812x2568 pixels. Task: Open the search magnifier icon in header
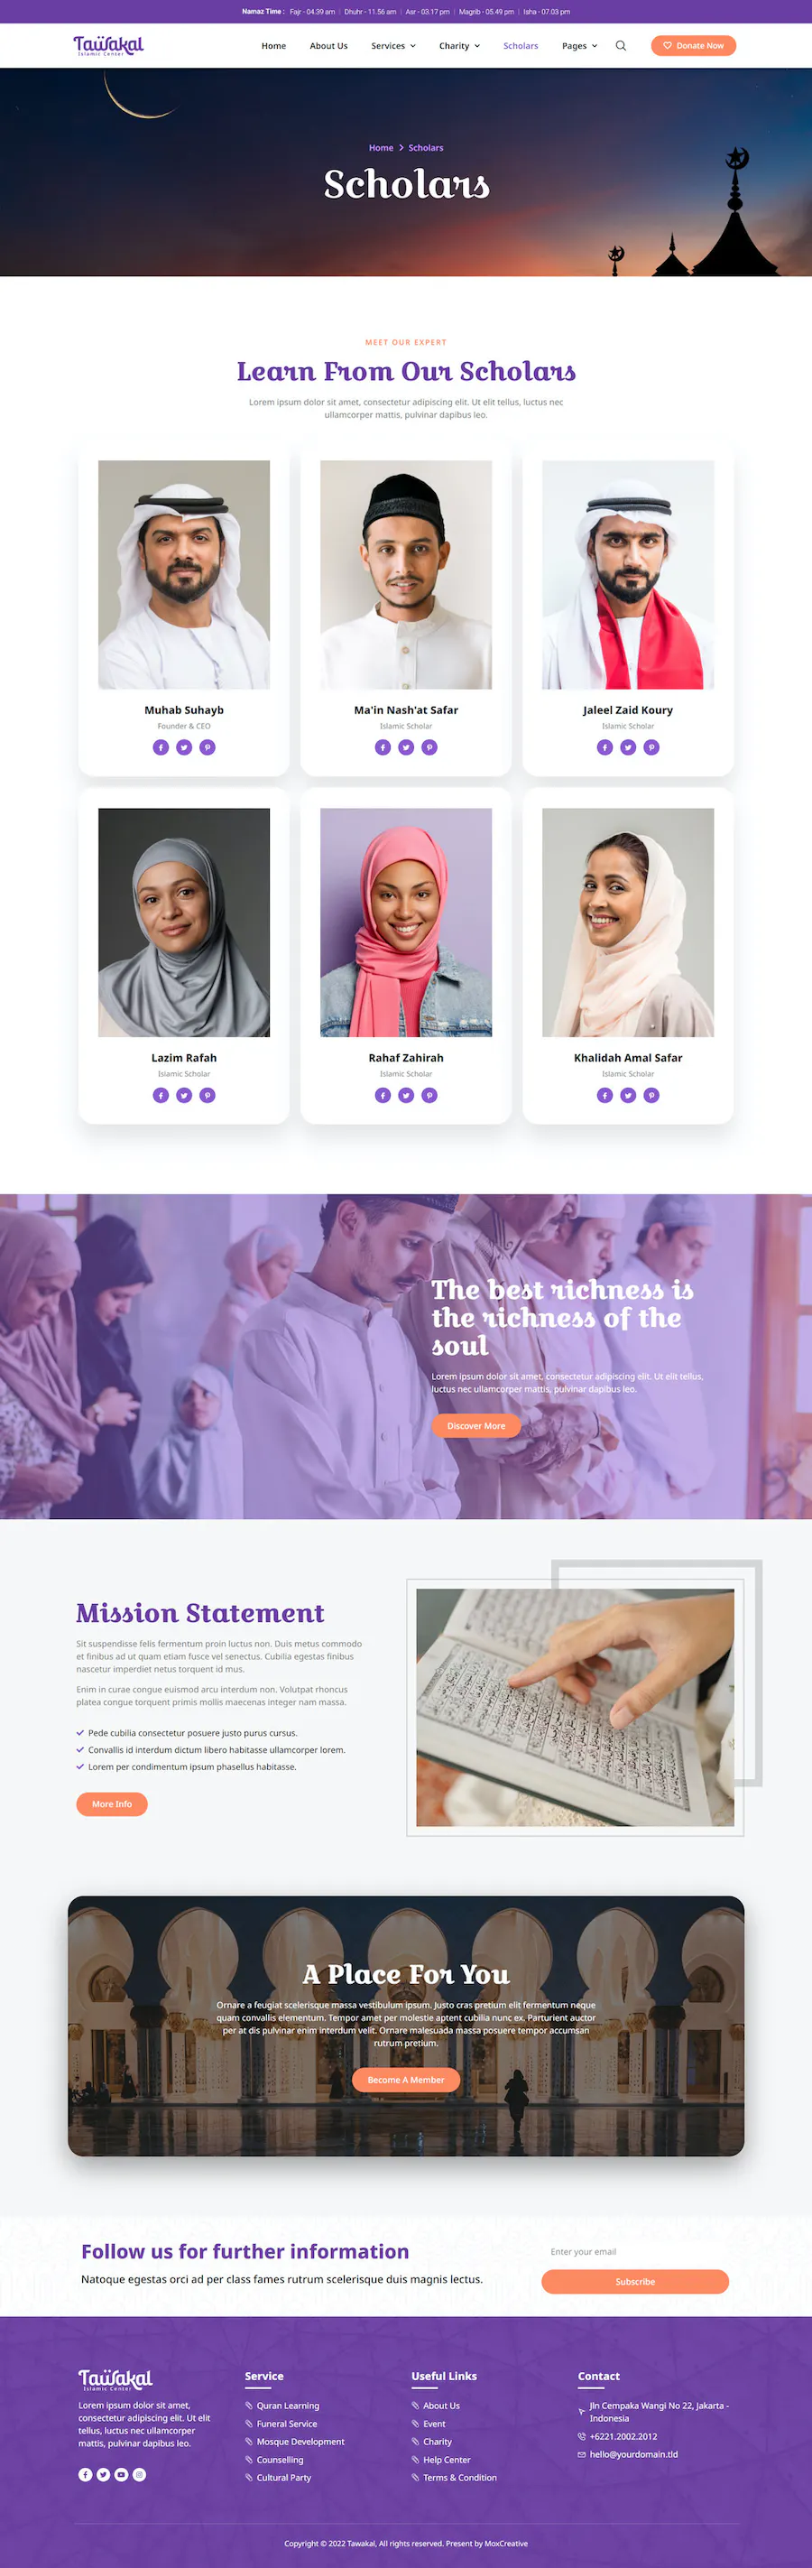(x=621, y=46)
